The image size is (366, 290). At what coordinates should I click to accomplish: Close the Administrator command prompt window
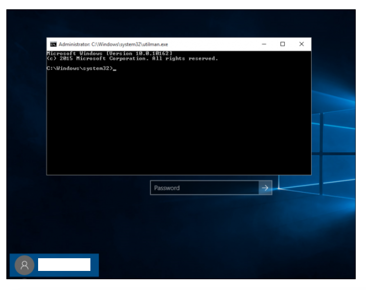301,44
